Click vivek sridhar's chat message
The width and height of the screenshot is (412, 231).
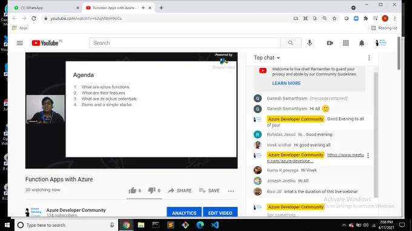tap(313, 145)
